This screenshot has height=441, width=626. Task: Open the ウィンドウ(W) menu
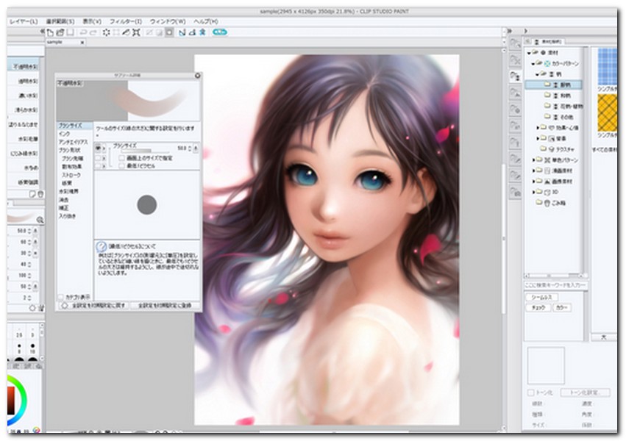pos(167,21)
